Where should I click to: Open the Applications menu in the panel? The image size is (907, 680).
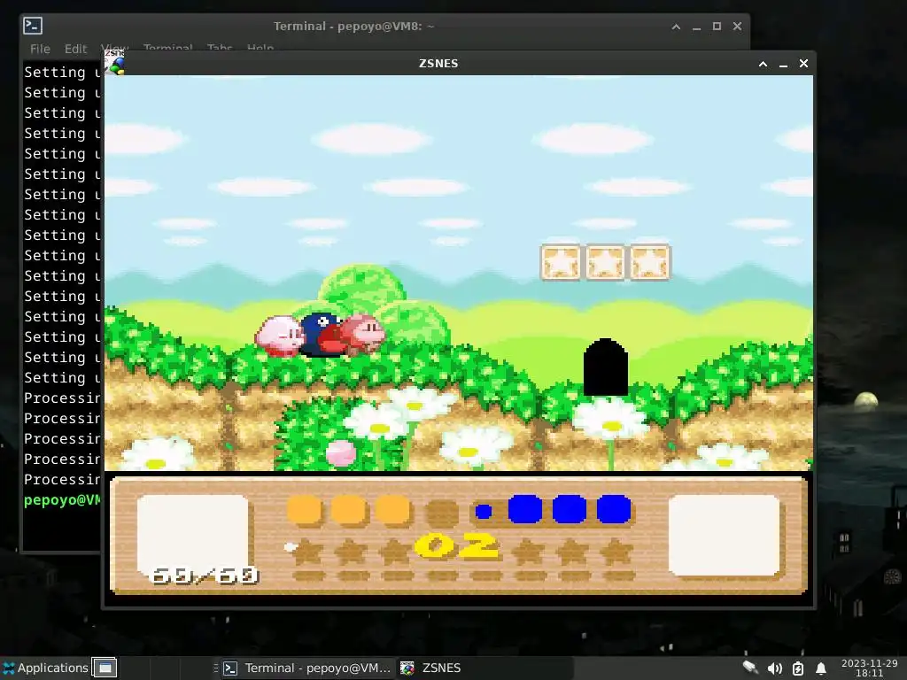point(45,668)
